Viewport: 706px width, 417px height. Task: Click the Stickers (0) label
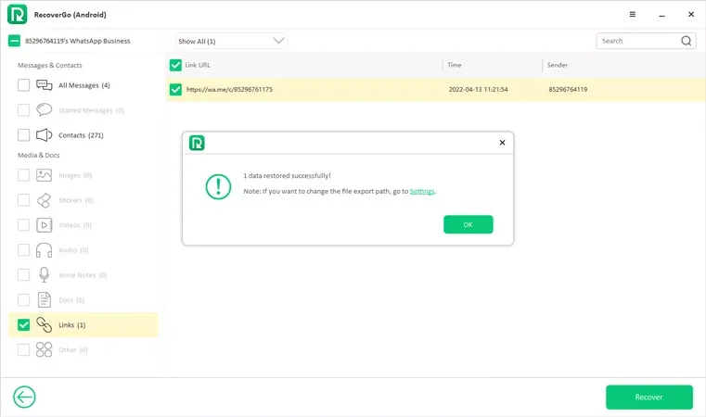click(x=76, y=200)
